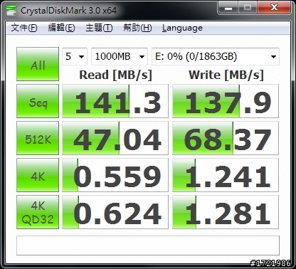Start the 4K benchmark test

click(x=38, y=175)
